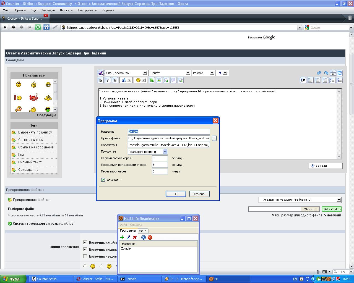Image resolution: width=354 pixels, height=283 pixels.
Task: Open the Windows пуск Start button
Action: pyautogui.click(x=13, y=279)
